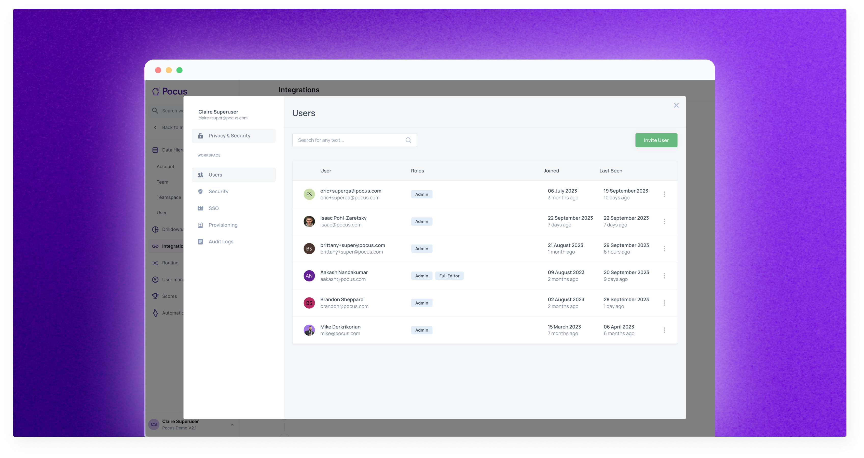Click the Routing shuffle icon in sidebar
This screenshot has width=864, height=458.
(x=155, y=263)
